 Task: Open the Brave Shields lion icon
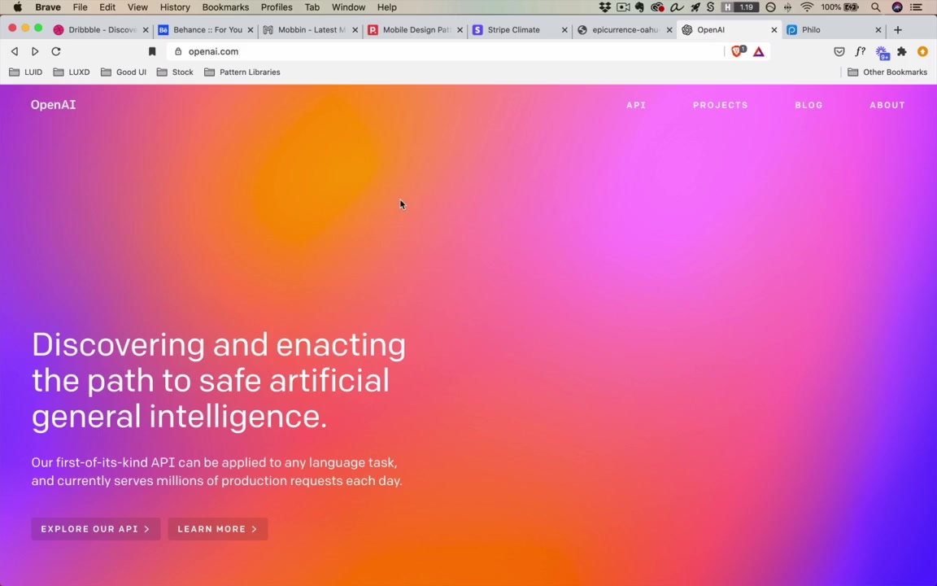[738, 51]
